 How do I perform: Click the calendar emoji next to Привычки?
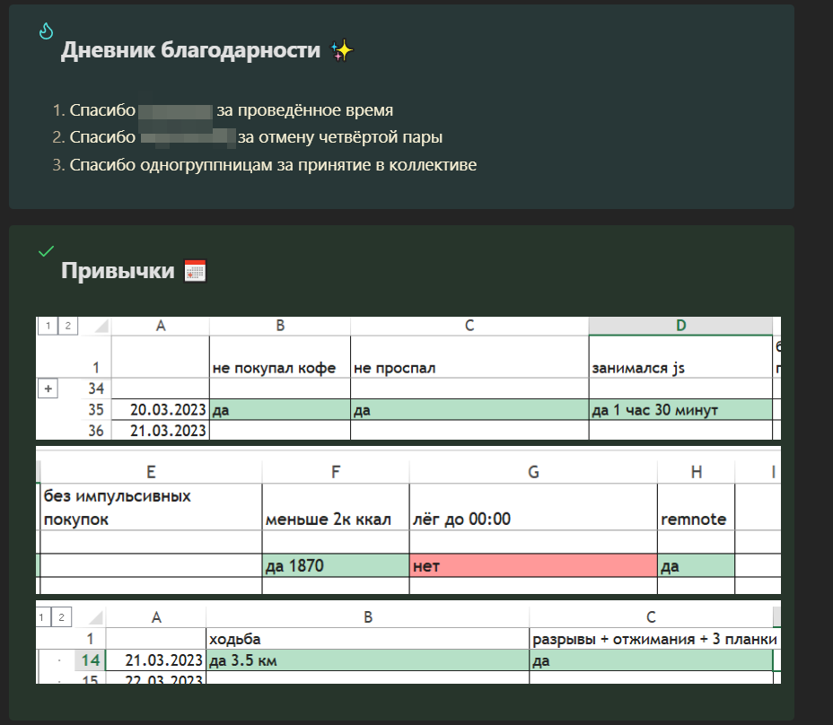[195, 270]
